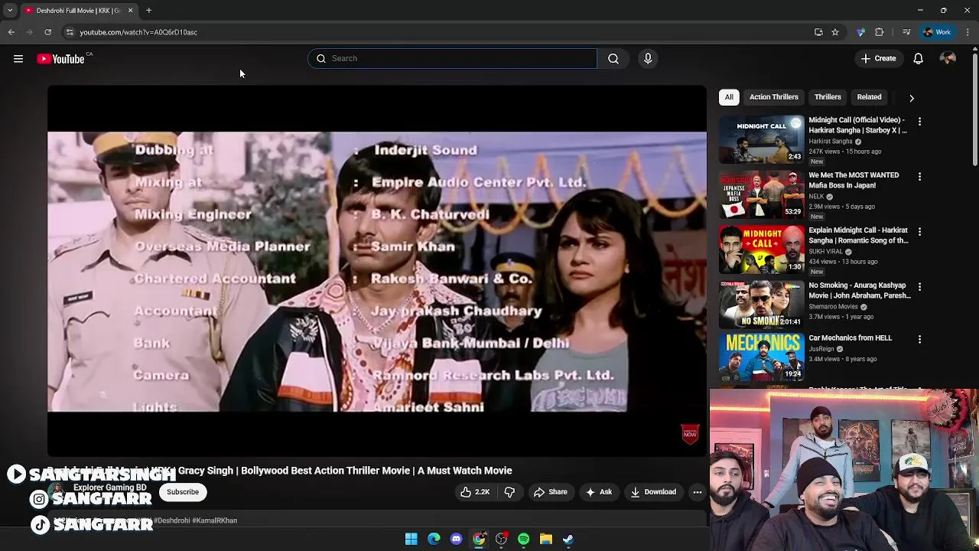
Task: Open Explorer Gaming BD channel name
Action: [x=109, y=487]
